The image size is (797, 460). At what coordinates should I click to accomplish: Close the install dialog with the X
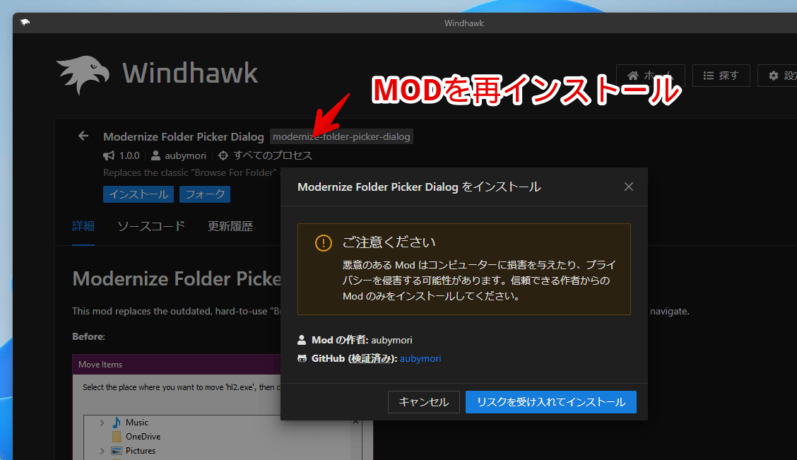(x=629, y=187)
